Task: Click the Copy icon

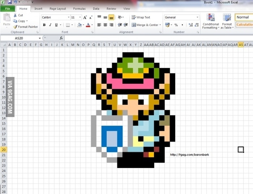Action: pos(15,21)
